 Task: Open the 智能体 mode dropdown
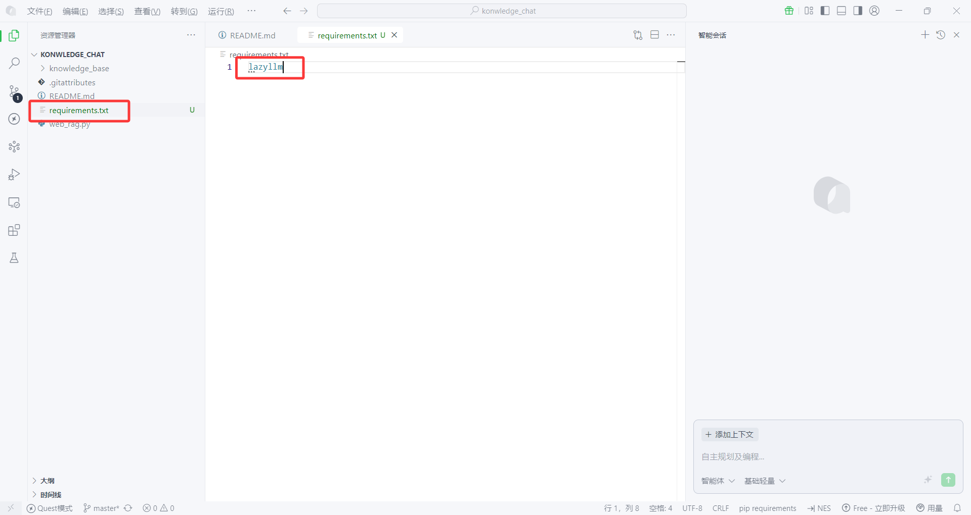pos(718,481)
